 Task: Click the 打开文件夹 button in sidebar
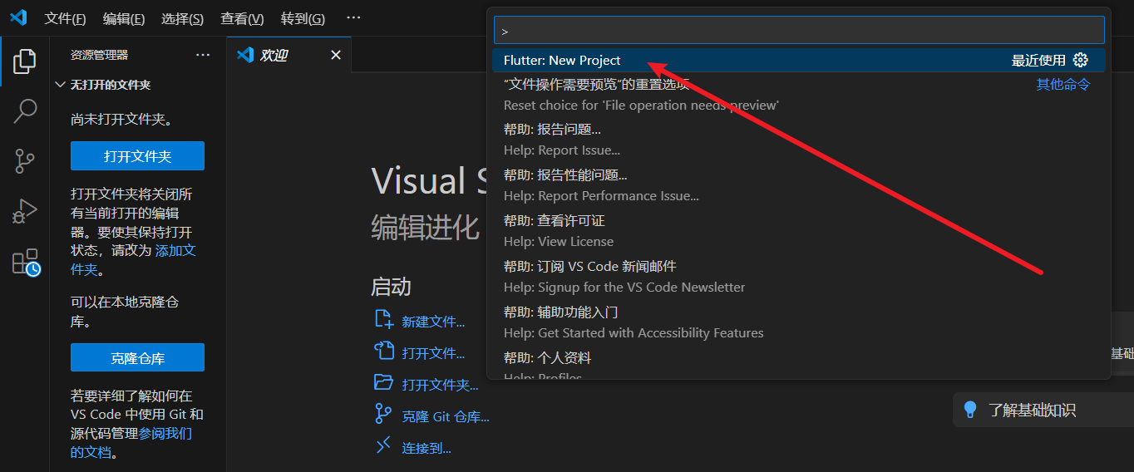(x=137, y=156)
